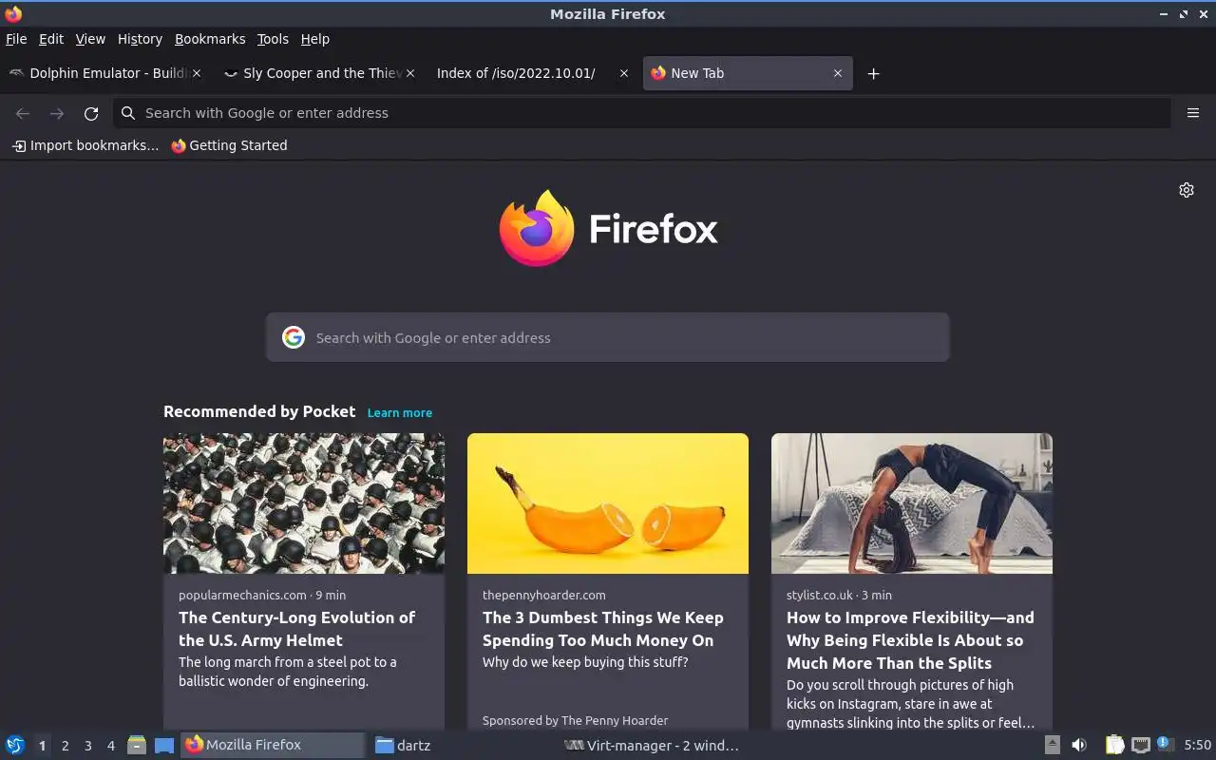Open the file manager launcher on taskbar
Image resolution: width=1216 pixels, height=760 pixels.
[137, 746]
